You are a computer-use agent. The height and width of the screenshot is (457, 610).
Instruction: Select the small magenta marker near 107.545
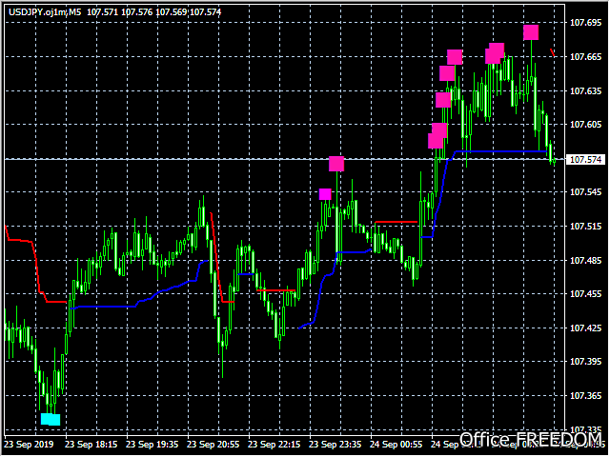click(325, 194)
